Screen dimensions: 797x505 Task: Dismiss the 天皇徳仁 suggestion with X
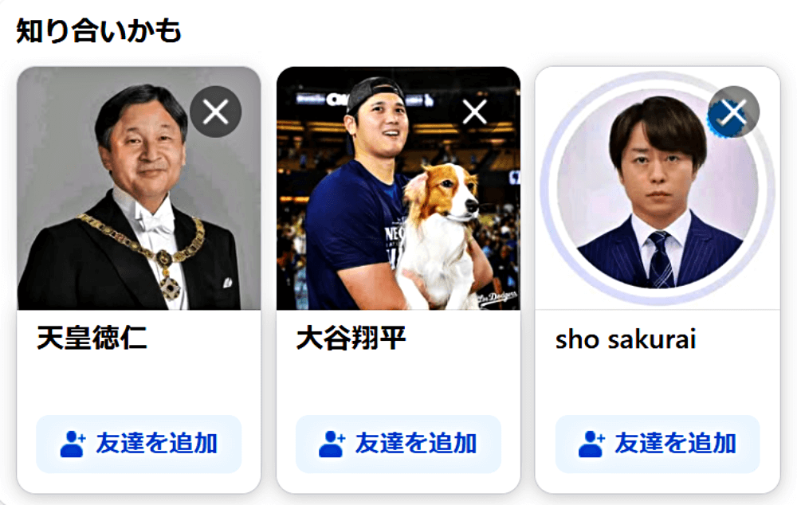(x=215, y=112)
